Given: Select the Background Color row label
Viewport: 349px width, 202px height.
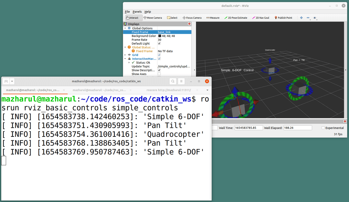Looking at the screenshot, I should (x=144, y=36).
